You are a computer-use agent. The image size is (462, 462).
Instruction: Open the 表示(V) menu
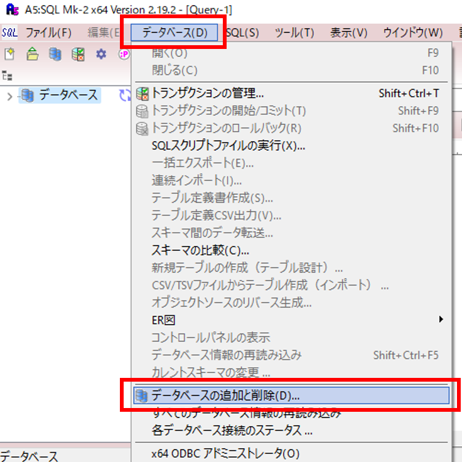[348, 33]
